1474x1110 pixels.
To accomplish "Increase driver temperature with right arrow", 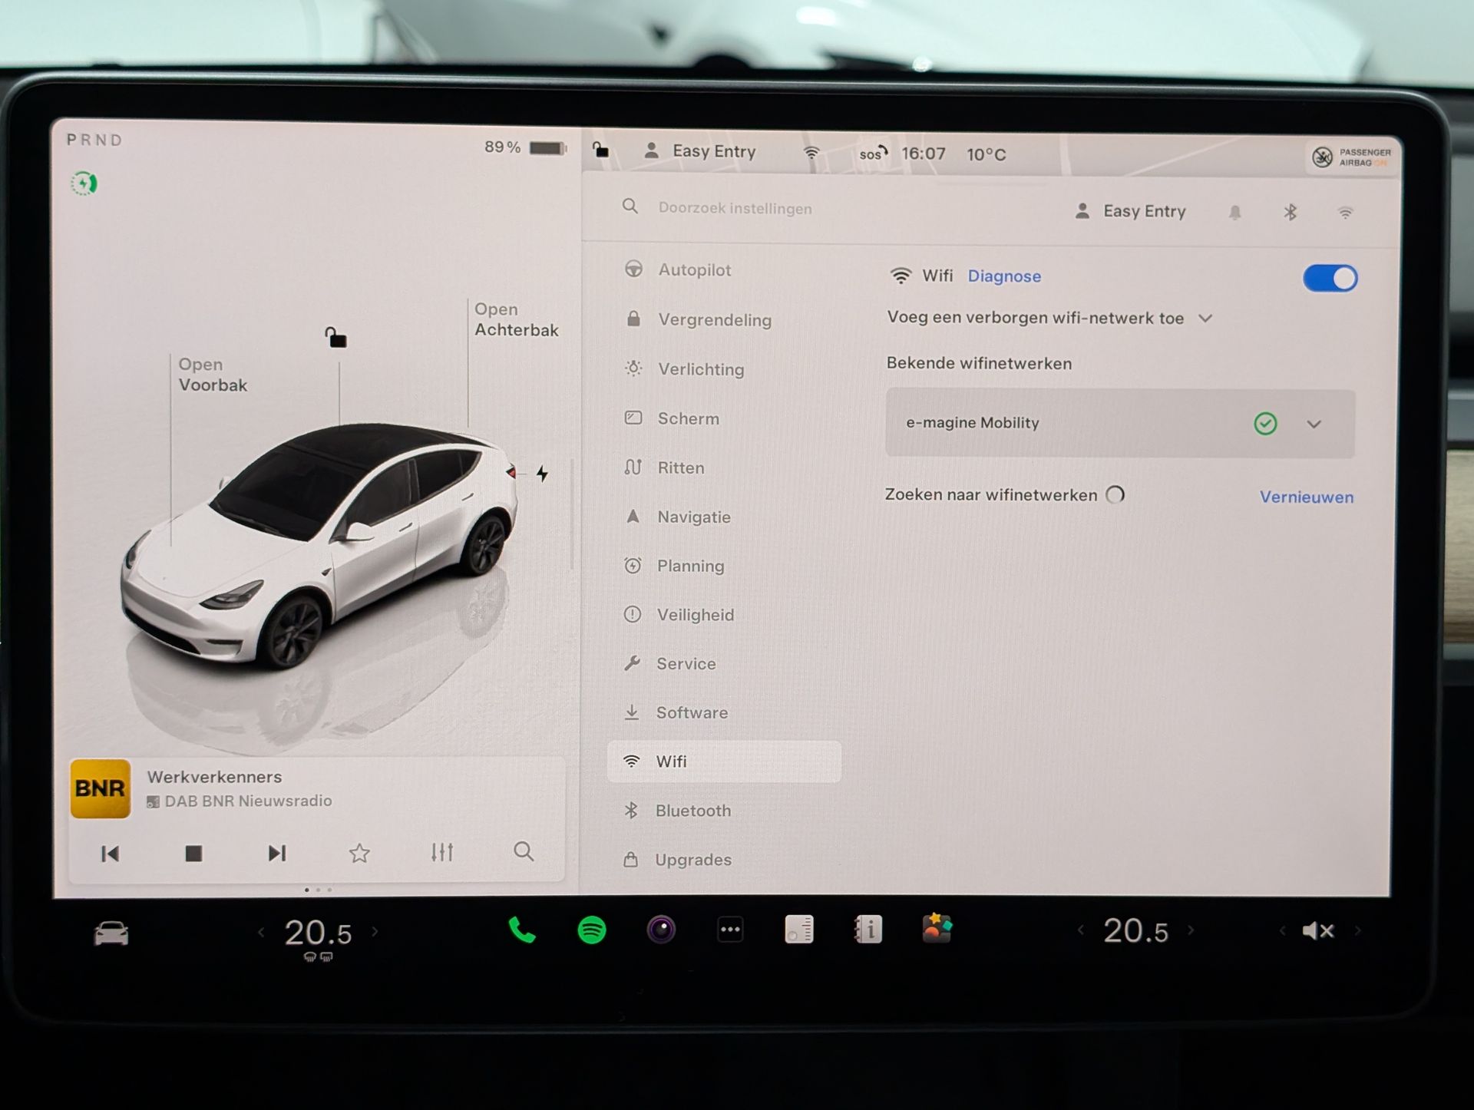I will (x=375, y=932).
